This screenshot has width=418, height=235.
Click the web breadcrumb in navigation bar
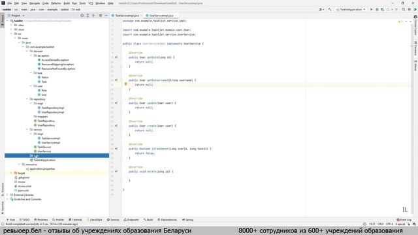coord(76,9)
